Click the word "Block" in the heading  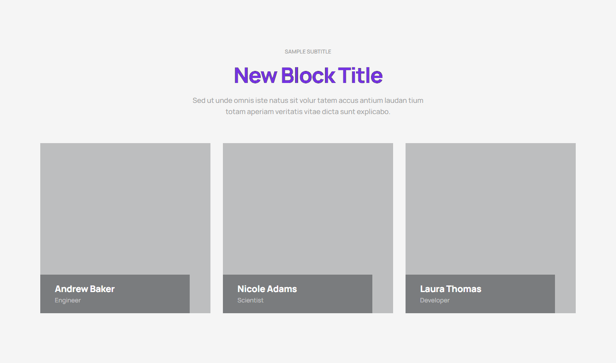[308, 76]
